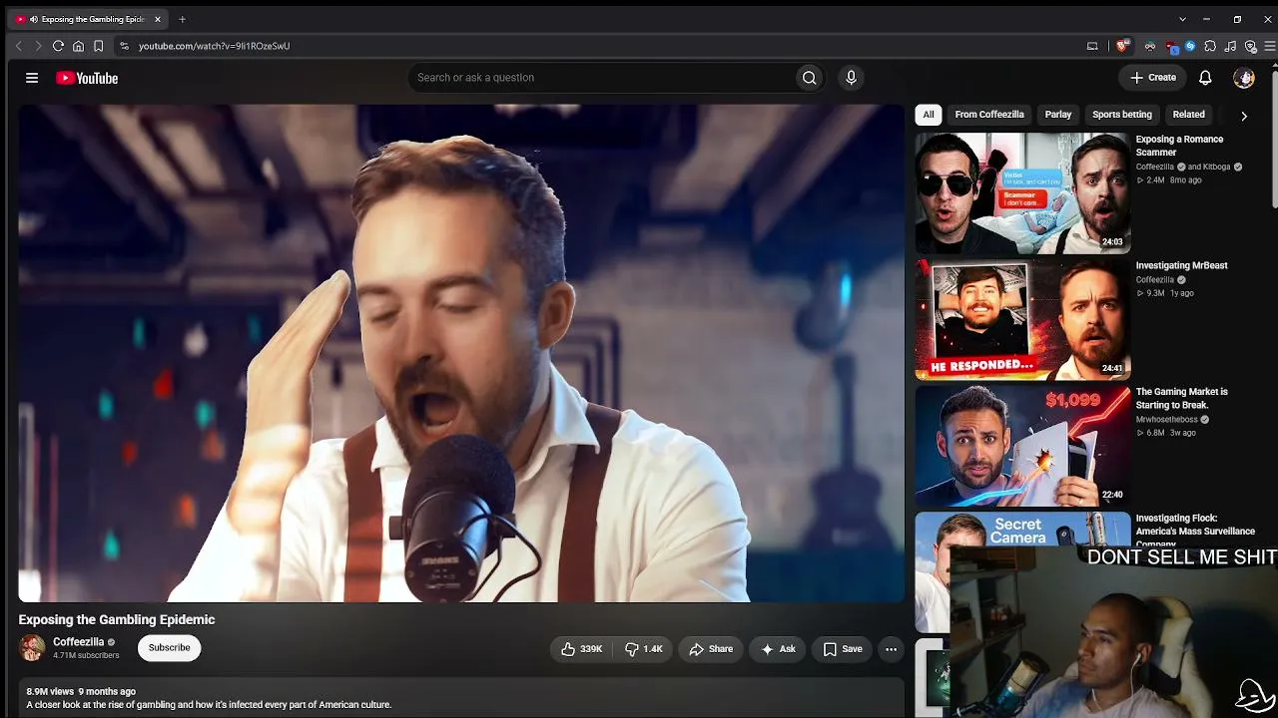View site information icon in address bar
Screen dimensions: 1278x718
(124, 46)
